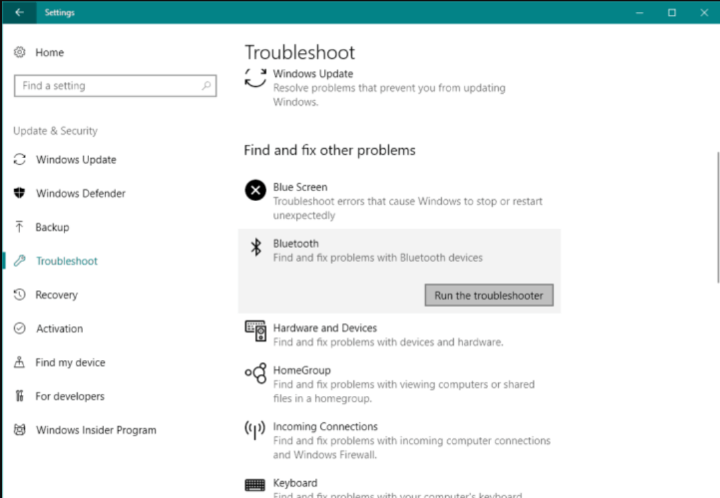Click the search magnifier icon
The height and width of the screenshot is (498, 720).
(x=206, y=86)
